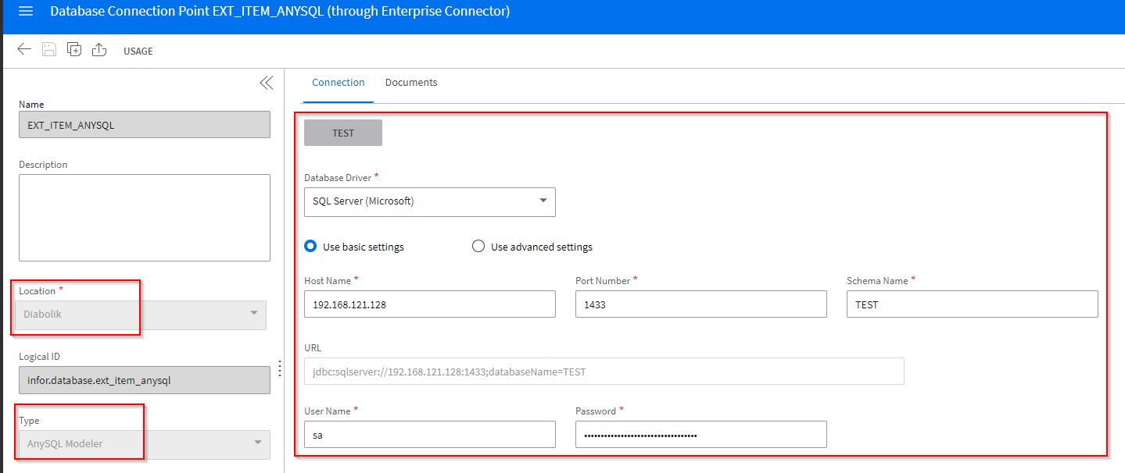
Task: Click the Host Name input field
Action: tap(429, 304)
